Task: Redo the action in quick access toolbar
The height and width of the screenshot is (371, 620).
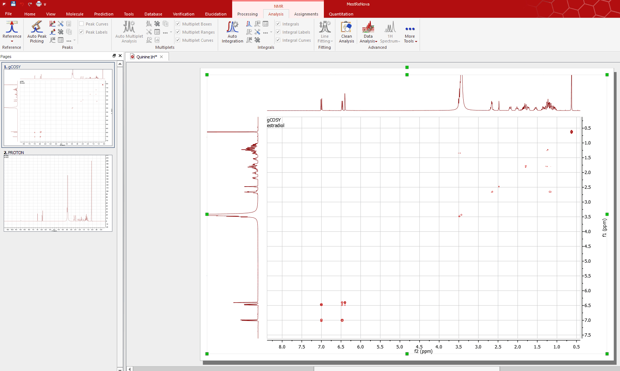Action: click(30, 4)
